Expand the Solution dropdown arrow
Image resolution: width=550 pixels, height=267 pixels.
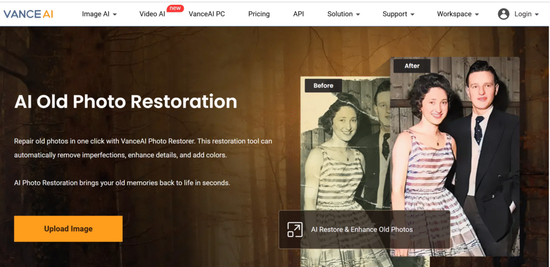pos(358,15)
